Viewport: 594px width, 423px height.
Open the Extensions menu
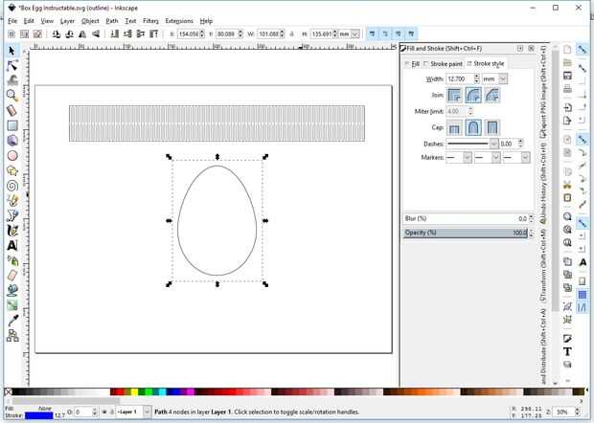point(179,21)
